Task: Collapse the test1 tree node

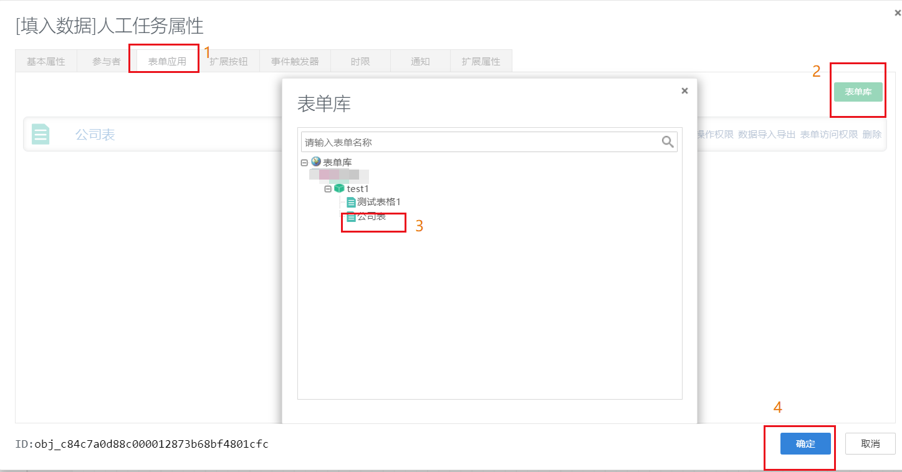Action: point(328,188)
